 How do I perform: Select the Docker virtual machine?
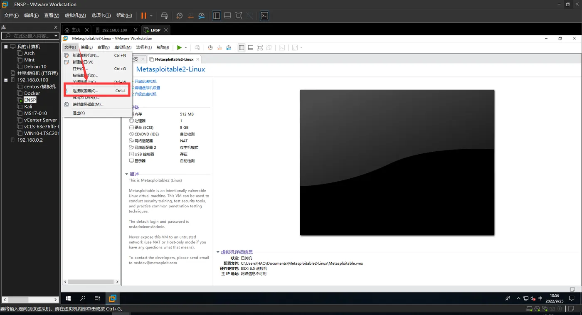[x=32, y=93]
